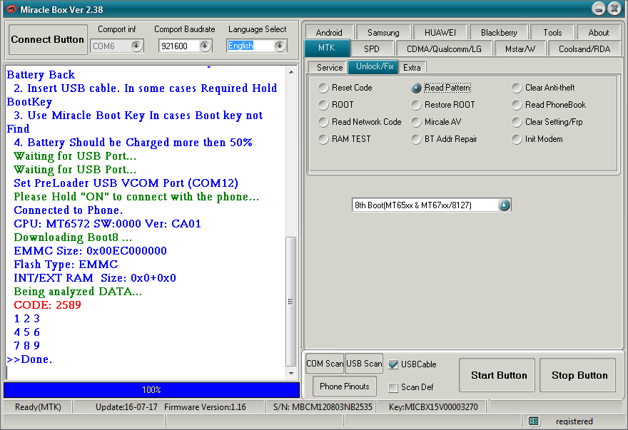Switch to the SPD tab
The height and width of the screenshot is (430, 628).
click(x=372, y=48)
